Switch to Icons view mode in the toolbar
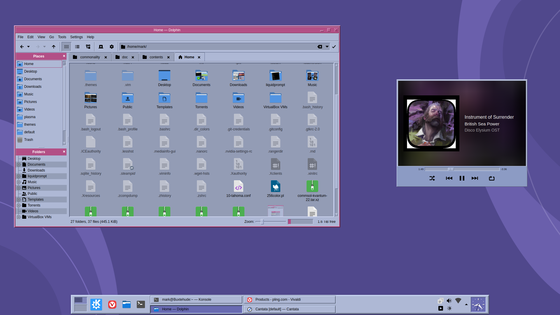Image resolution: width=560 pixels, height=315 pixels. (x=66, y=47)
